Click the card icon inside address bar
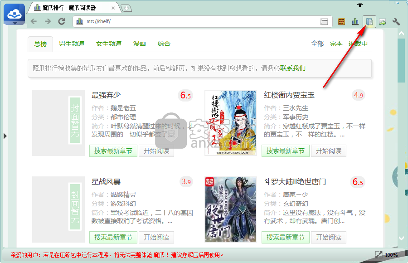The height and width of the screenshot is (263, 408). point(324,22)
